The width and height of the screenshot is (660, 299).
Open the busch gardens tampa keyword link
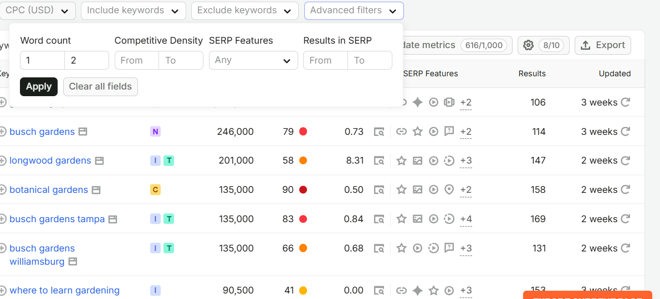57,219
